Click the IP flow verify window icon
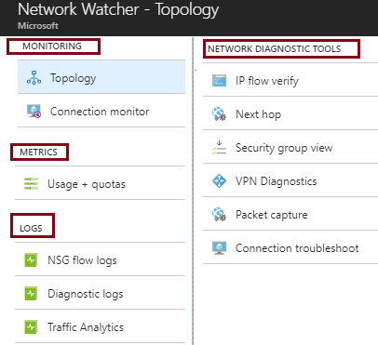The height and width of the screenshot is (345, 378). point(219,80)
